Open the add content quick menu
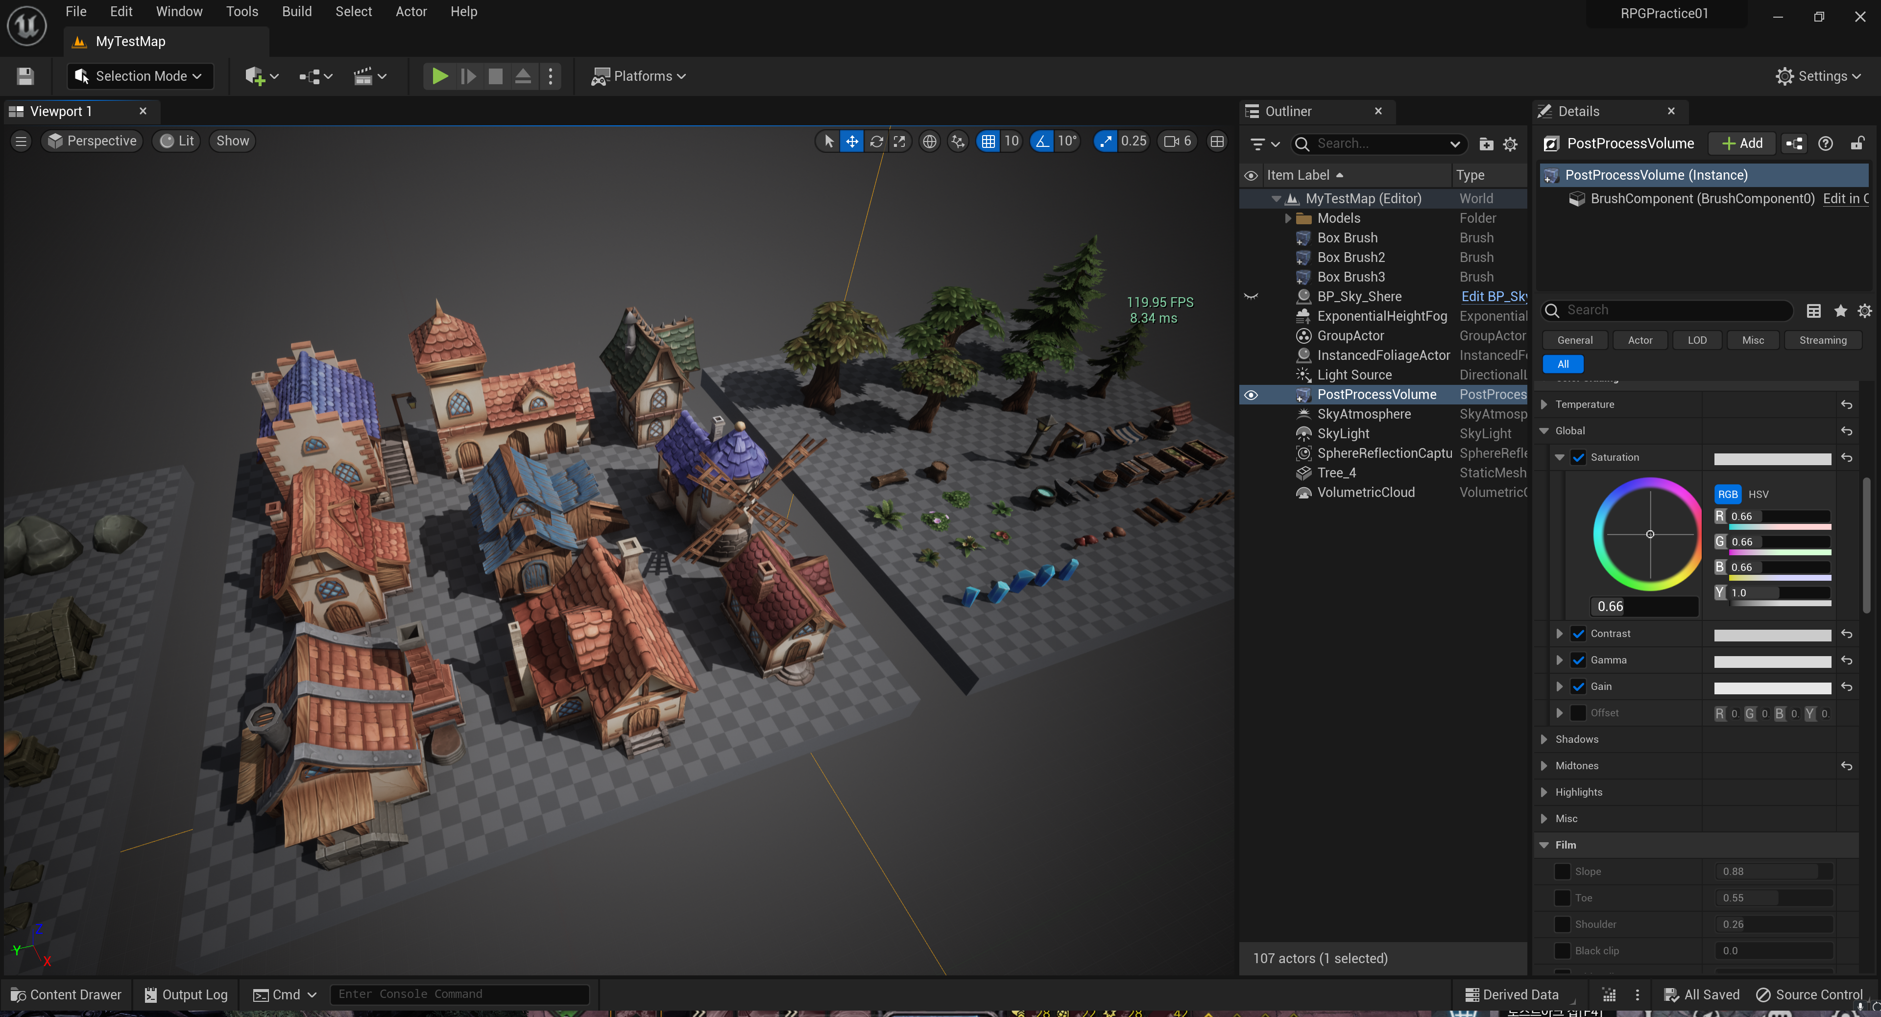 coord(262,76)
